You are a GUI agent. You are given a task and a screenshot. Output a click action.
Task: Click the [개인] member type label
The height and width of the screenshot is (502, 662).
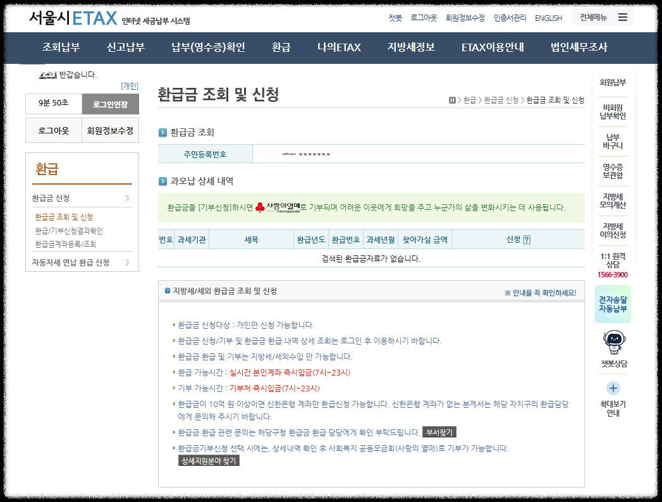[130, 86]
